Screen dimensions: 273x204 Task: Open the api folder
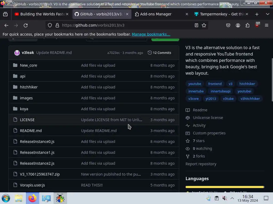[x=23, y=76]
